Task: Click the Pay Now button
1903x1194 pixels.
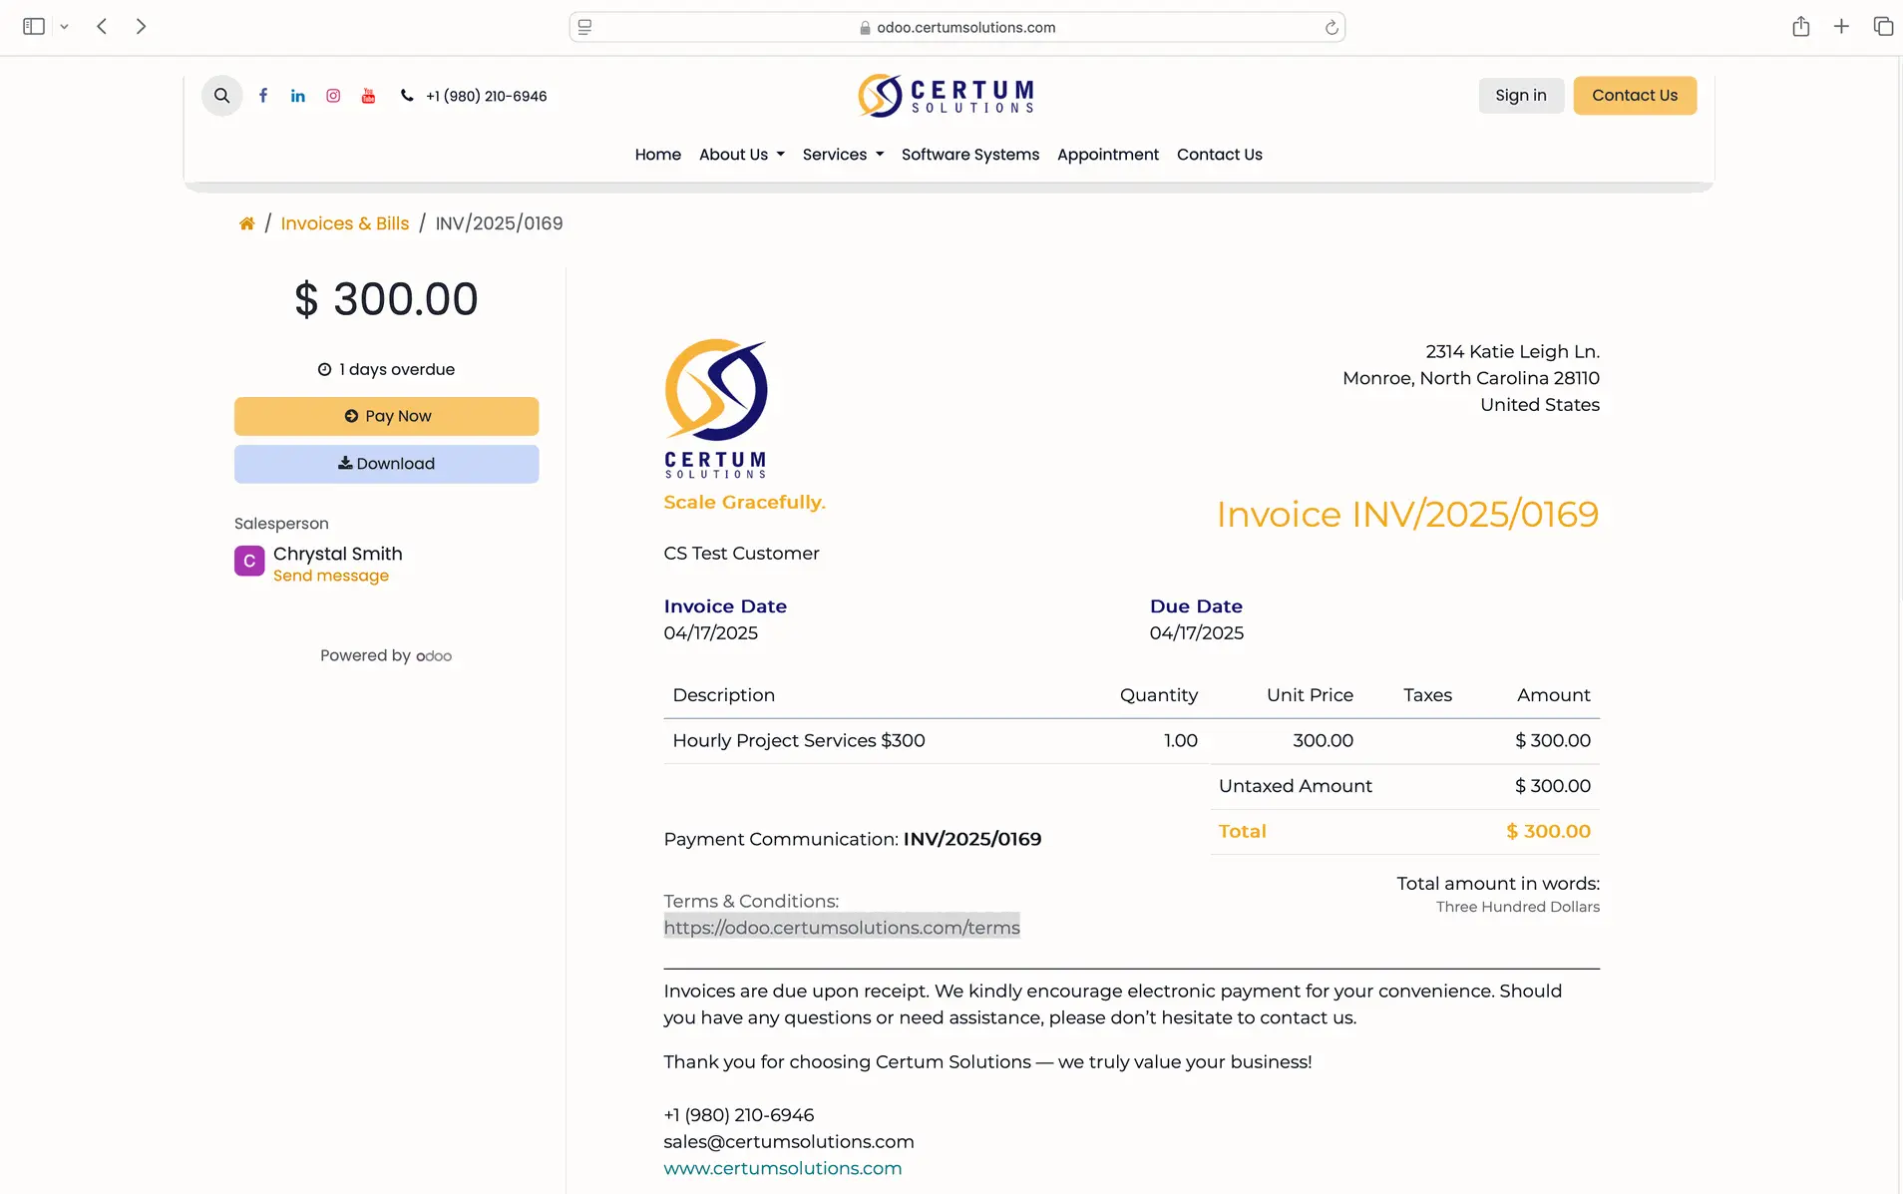Action: point(387,416)
